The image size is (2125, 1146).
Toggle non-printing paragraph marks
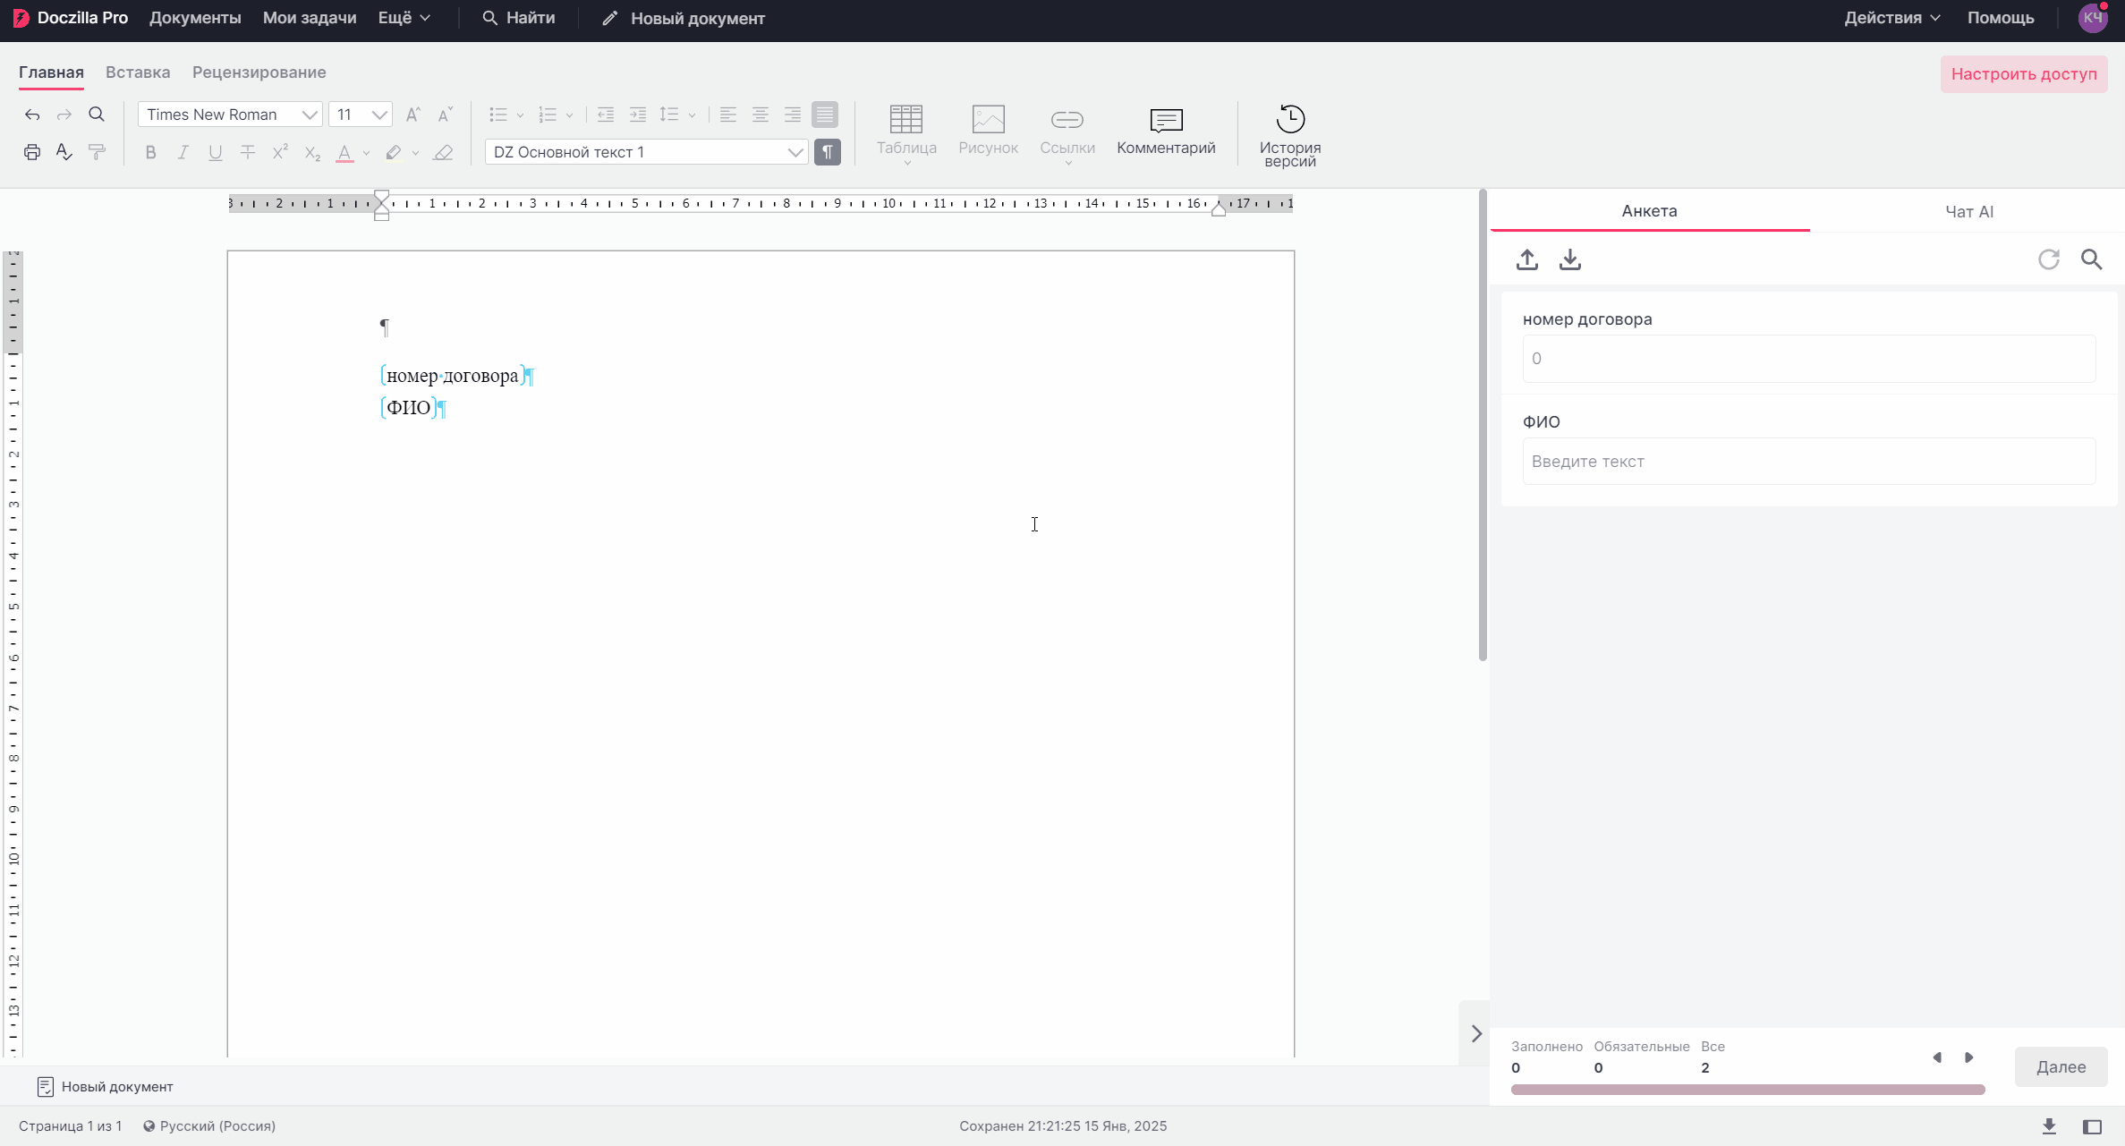tap(828, 152)
